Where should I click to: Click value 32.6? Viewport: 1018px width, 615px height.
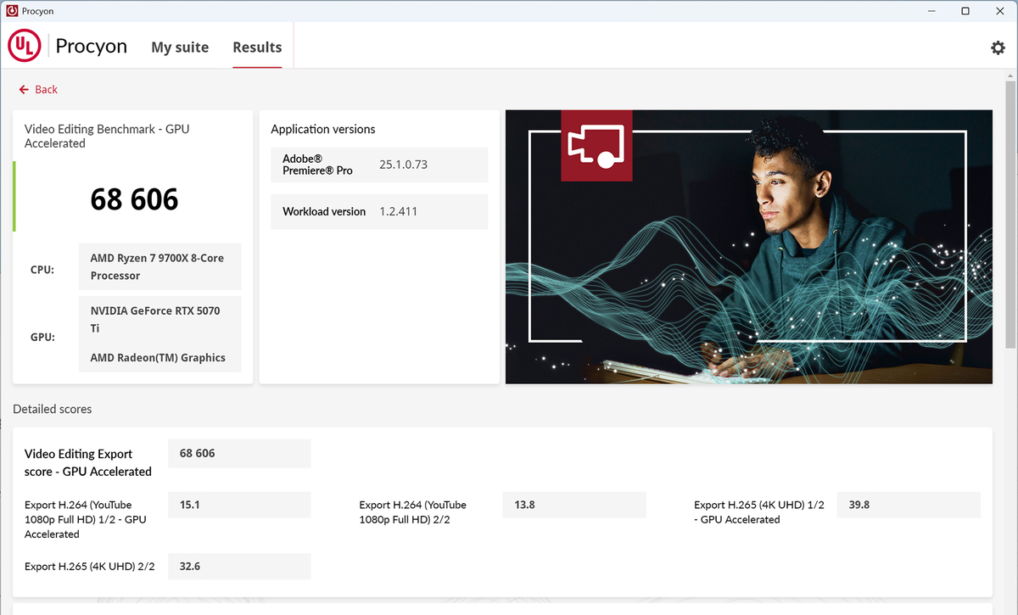tap(239, 566)
